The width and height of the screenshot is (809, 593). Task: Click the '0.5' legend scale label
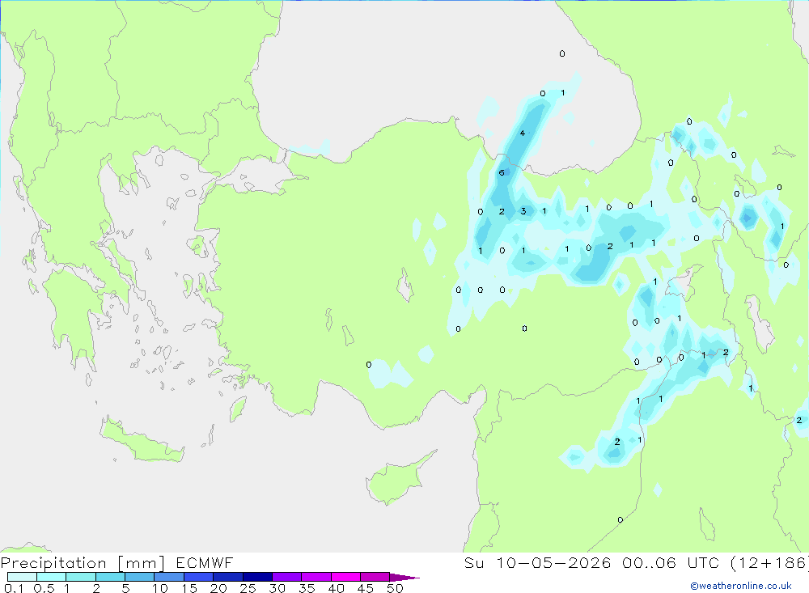tap(44, 588)
